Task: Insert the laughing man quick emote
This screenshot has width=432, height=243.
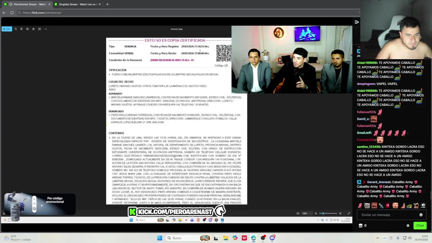Action: click(374, 205)
